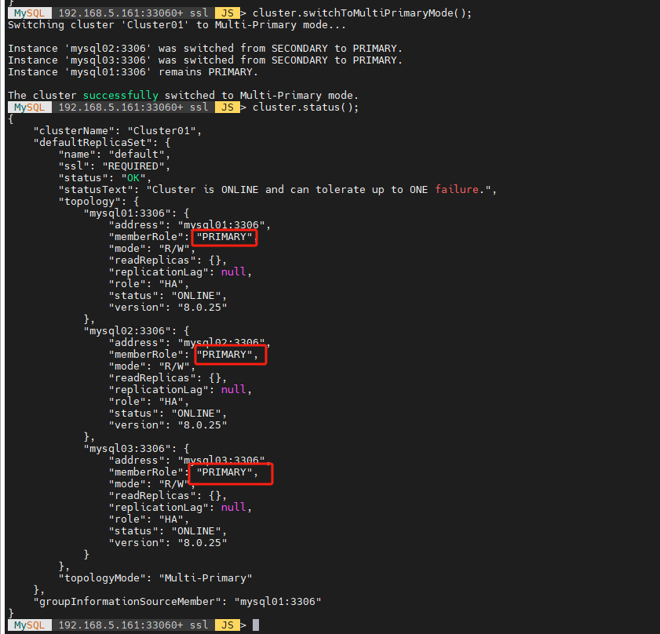660x634 pixels.
Task: Click the JS mode badge on the bottom prompt
Action: (x=228, y=625)
